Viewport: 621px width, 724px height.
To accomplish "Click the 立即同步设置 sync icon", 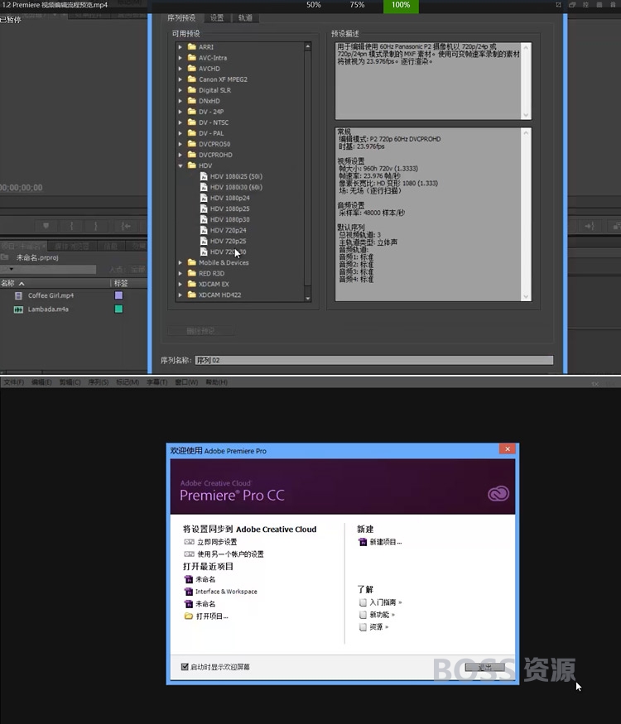I will point(189,542).
